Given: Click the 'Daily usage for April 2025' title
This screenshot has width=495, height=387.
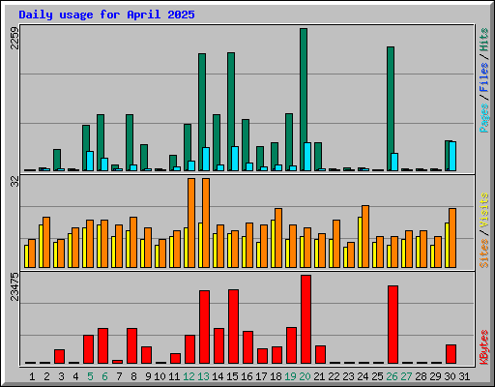Looking at the screenshot, I should tap(106, 15).
